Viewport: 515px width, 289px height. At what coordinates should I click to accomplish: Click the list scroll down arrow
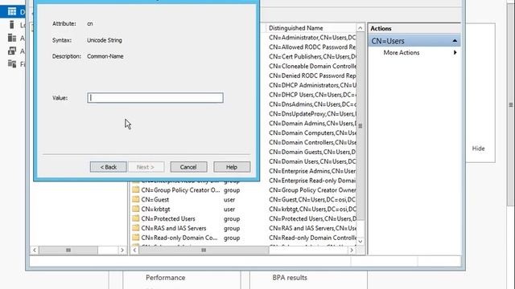(360, 241)
